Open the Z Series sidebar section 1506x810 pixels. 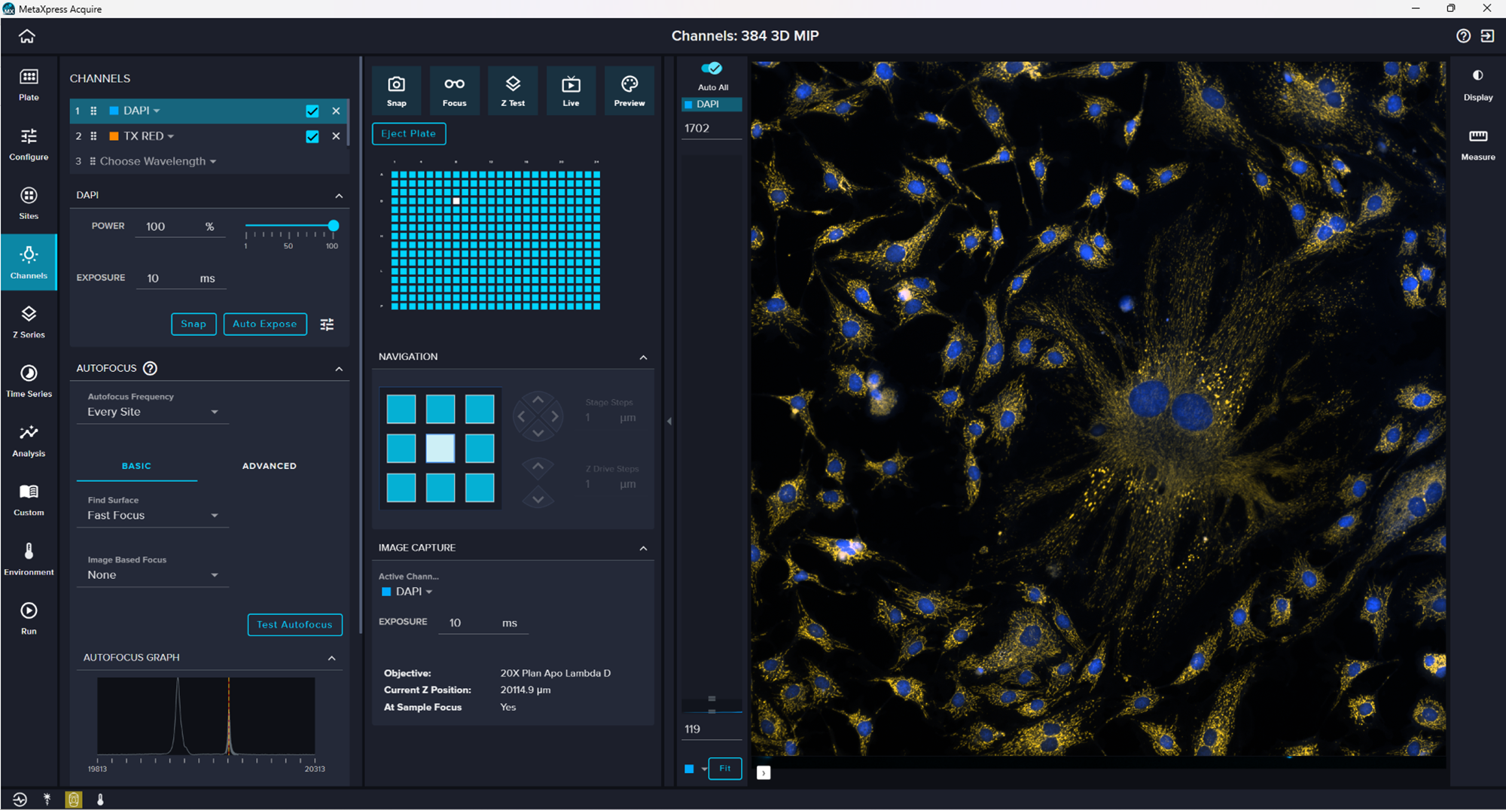(x=29, y=321)
